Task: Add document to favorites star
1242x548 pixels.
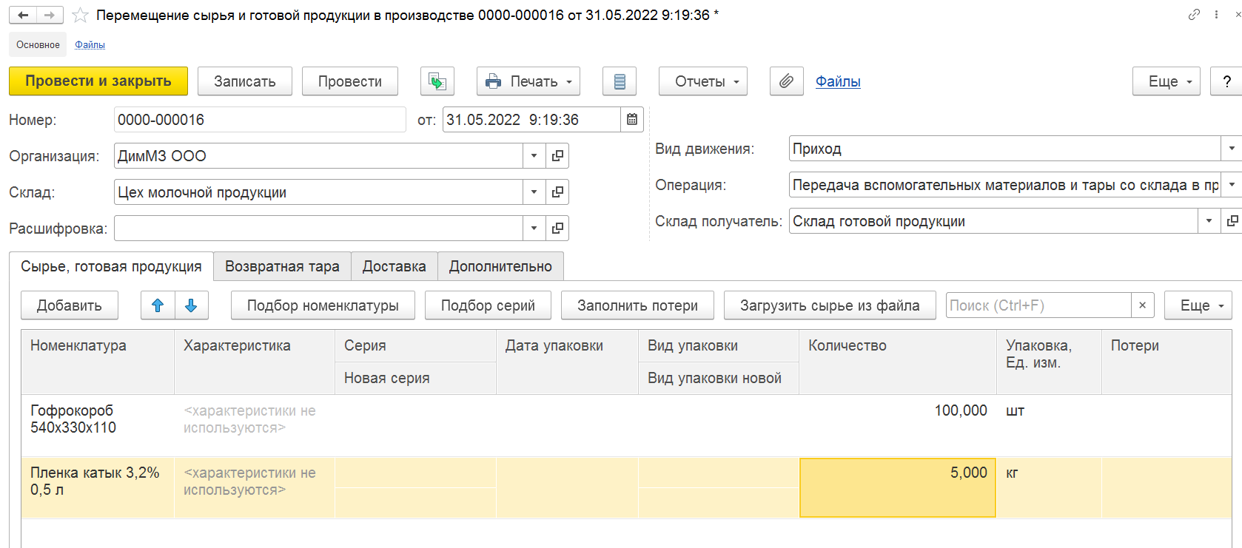Action: [80, 16]
